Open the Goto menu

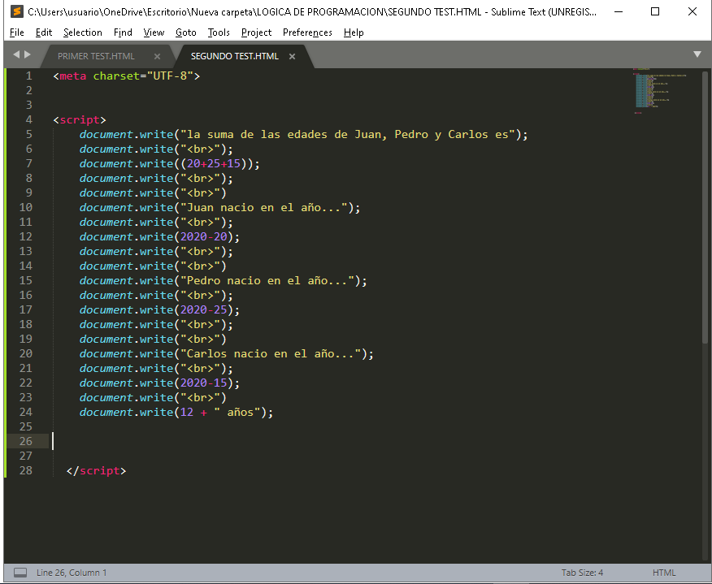(x=185, y=32)
